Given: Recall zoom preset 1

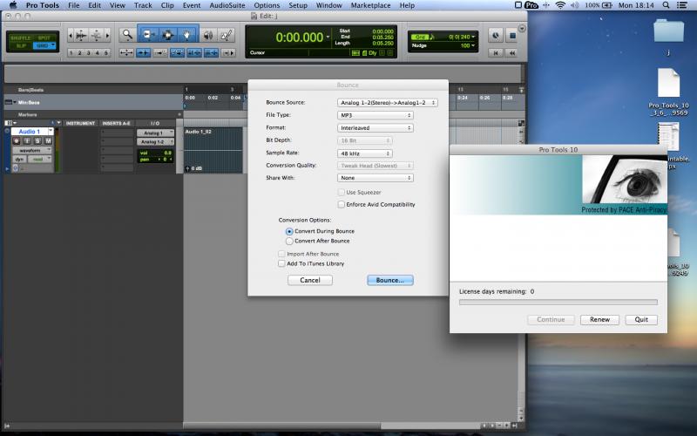Looking at the screenshot, I should click(71, 53).
